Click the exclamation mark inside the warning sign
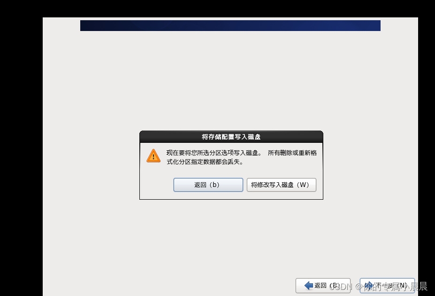This screenshot has width=435, height=296. point(153,157)
